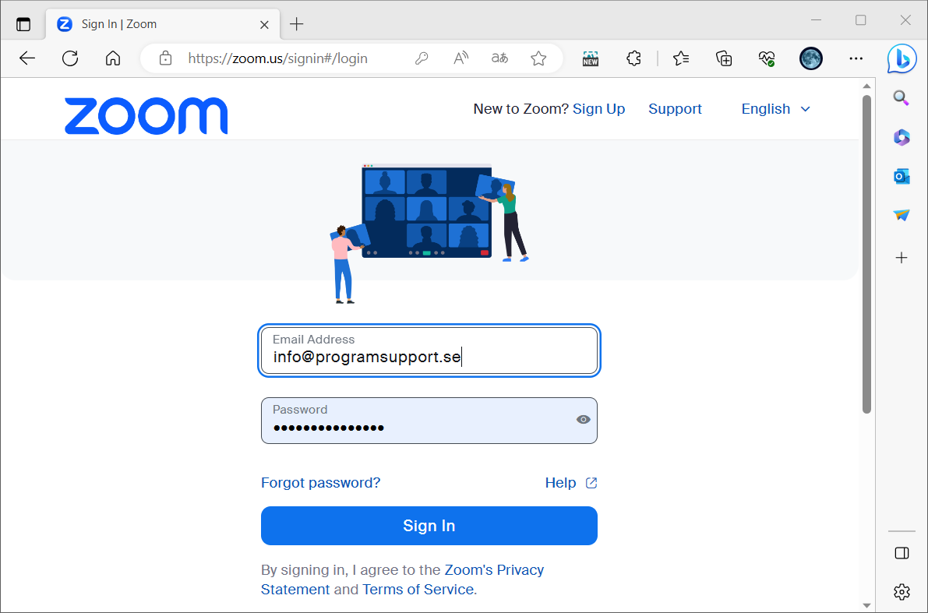This screenshot has width=928, height=613.
Task: Open the Outlook sidebar icon
Action: tap(902, 177)
